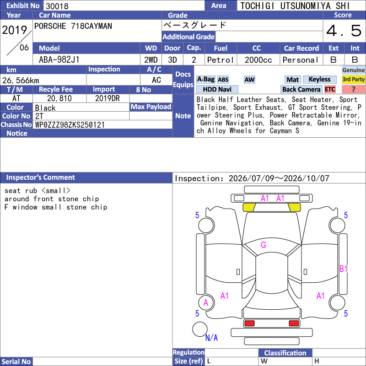
Task: Click the A-Bag equipment badge
Action: click(205, 80)
